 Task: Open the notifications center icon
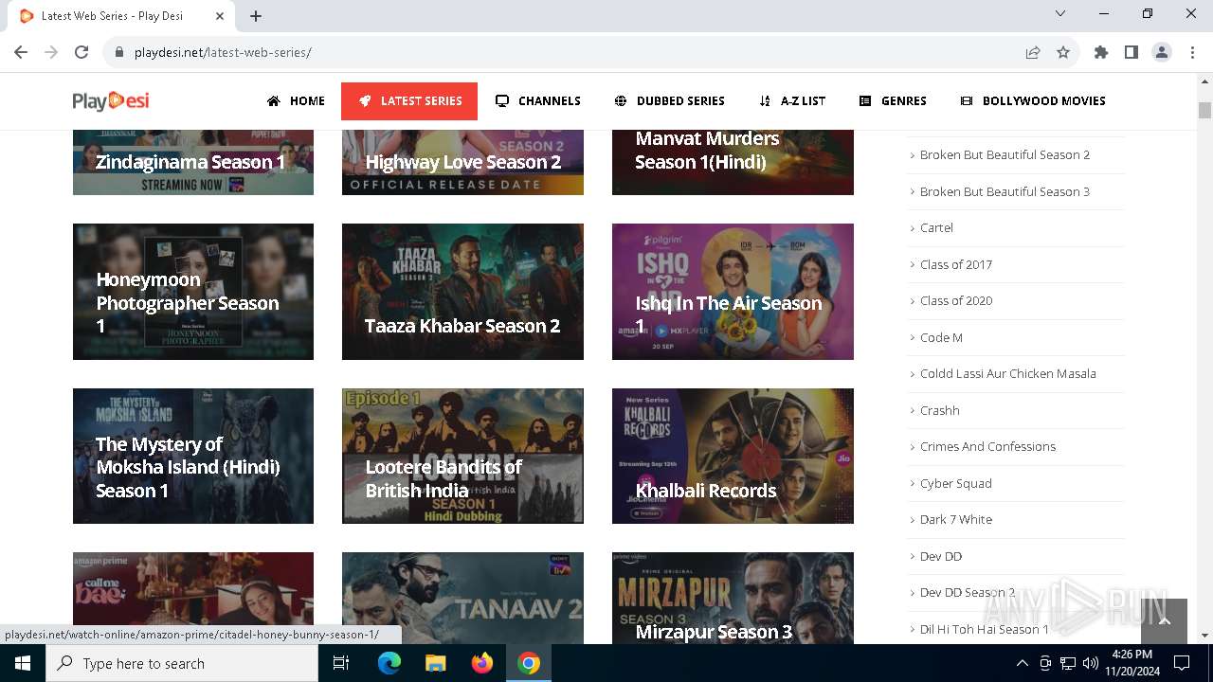tap(1182, 663)
